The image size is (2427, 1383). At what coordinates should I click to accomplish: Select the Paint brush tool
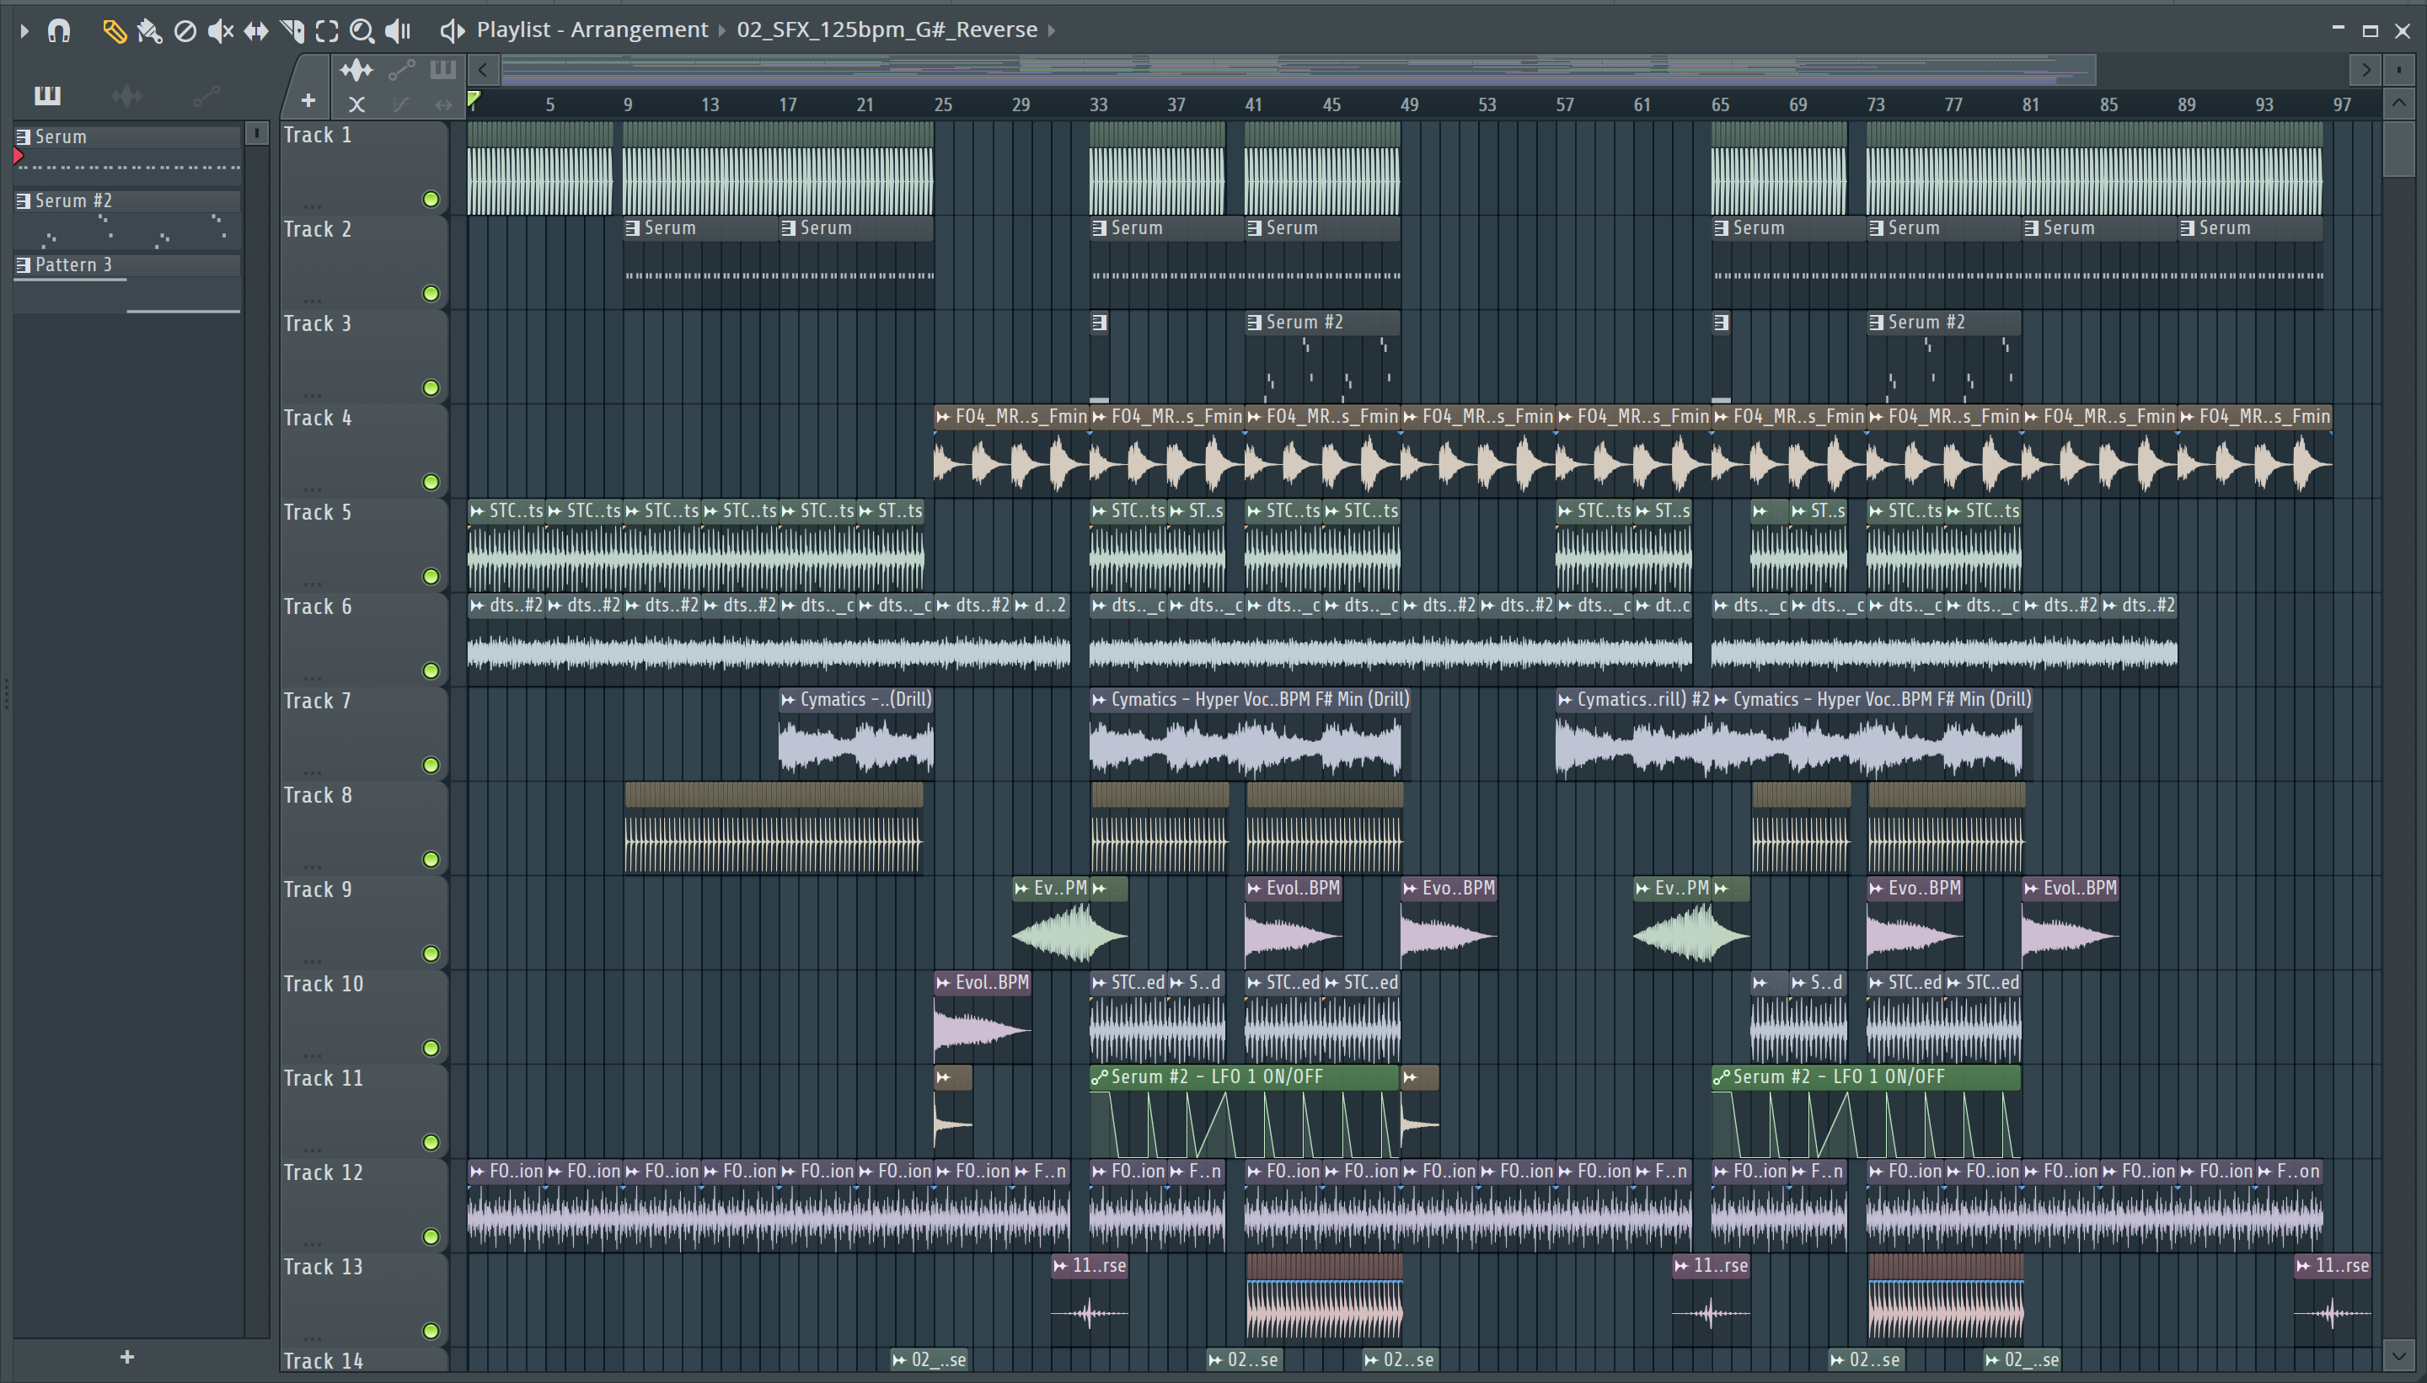[x=149, y=30]
